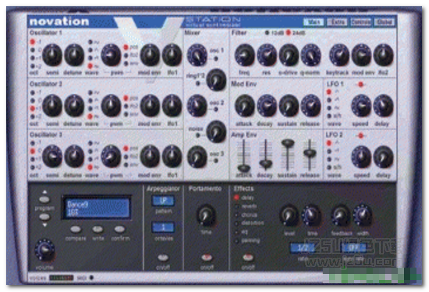Click the Amp Env release slider
This screenshot has width=429, height=292.
[x=310, y=153]
